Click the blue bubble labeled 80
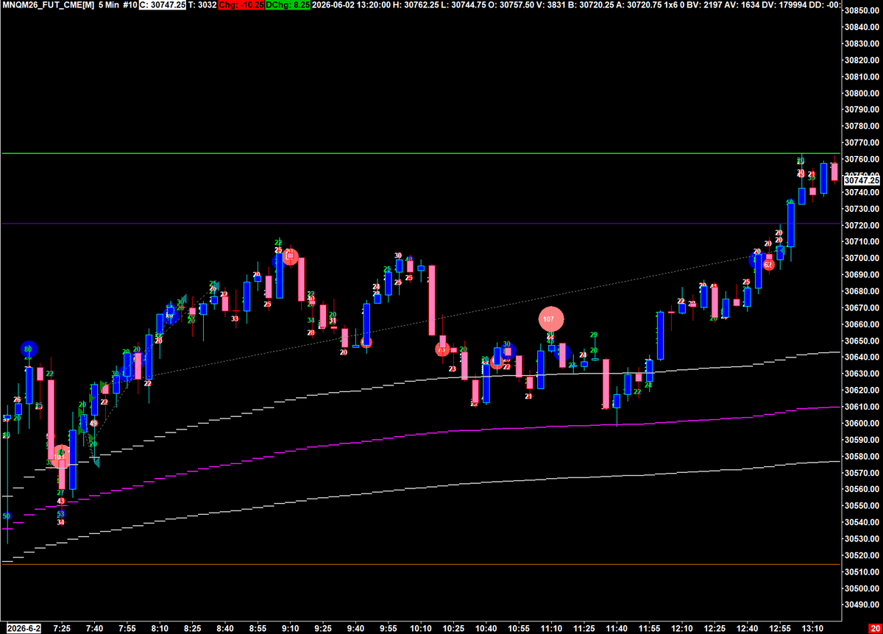Image resolution: width=883 pixels, height=634 pixels. click(29, 349)
